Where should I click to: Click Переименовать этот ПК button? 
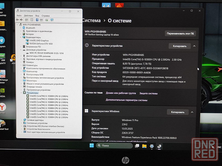(x=180, y=34)
